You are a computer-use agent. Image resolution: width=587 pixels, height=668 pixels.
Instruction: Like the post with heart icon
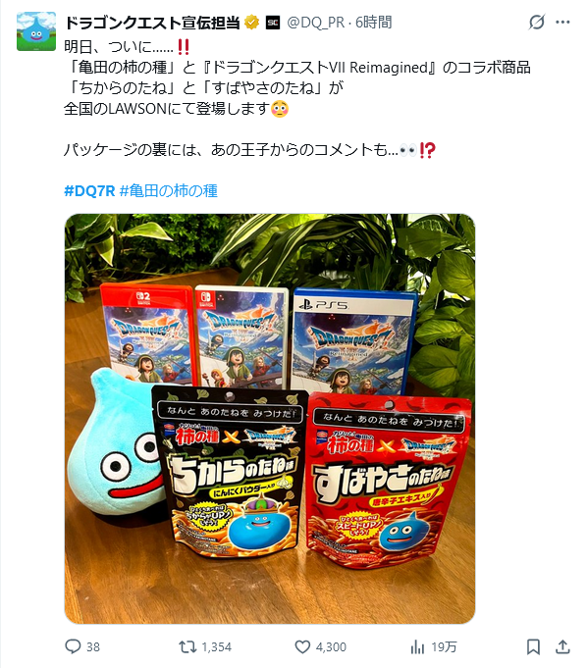[302, 647]
